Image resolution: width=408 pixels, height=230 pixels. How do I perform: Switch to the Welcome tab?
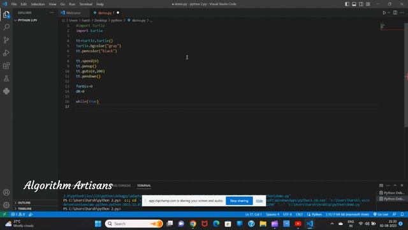(x=74, y=13)
